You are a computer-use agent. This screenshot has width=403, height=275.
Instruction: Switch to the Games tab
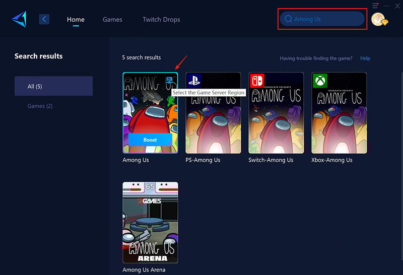[112, 20]
